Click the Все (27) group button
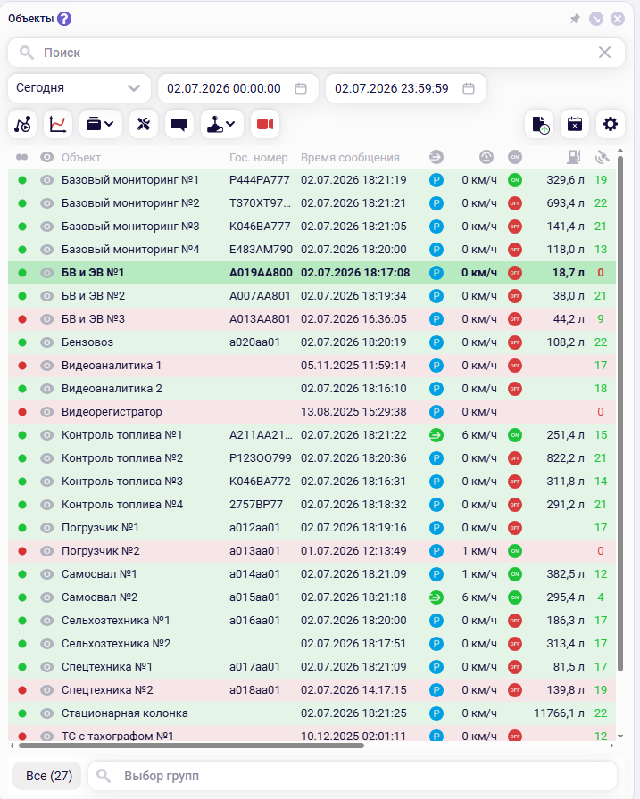 (x=47, y=776)
